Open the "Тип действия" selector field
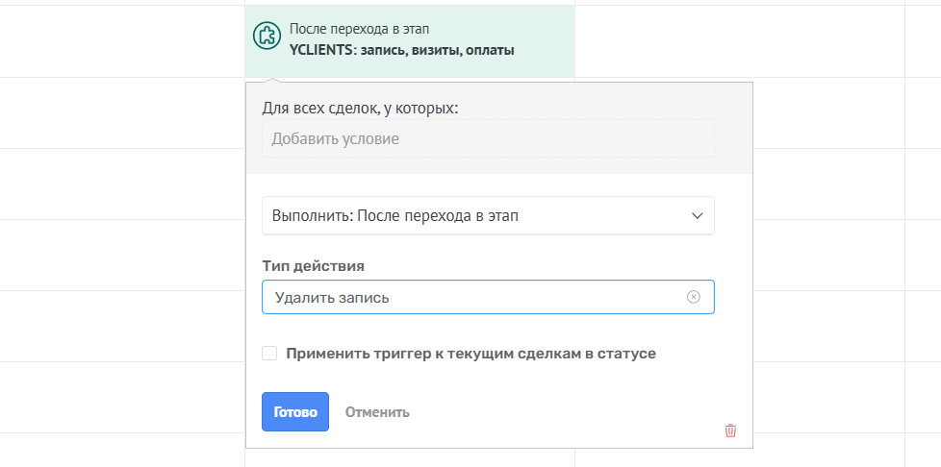 [x=488, y=297]
